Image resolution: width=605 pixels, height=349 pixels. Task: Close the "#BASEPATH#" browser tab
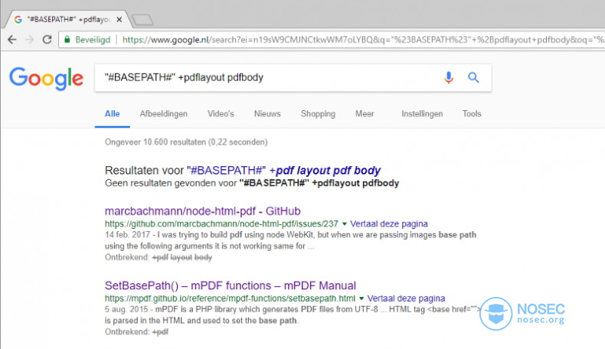point(119,19)
